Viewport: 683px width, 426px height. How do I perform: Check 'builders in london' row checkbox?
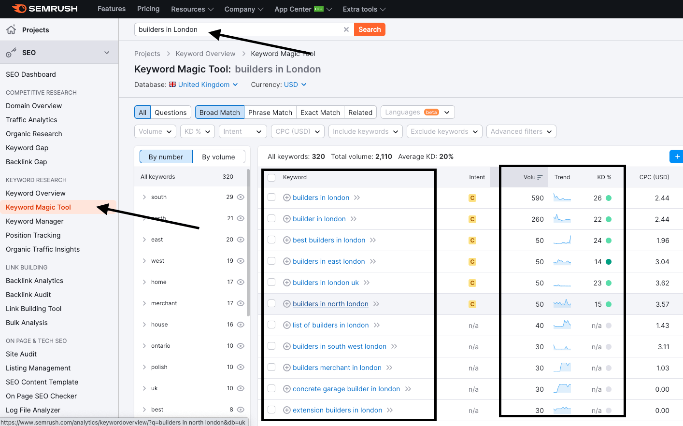pos(271,197)
